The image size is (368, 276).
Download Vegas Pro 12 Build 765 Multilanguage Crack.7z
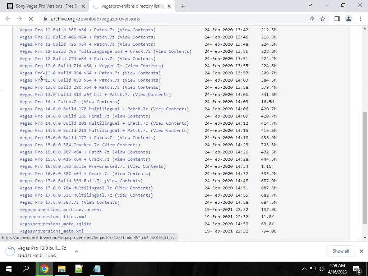point(85,51)
